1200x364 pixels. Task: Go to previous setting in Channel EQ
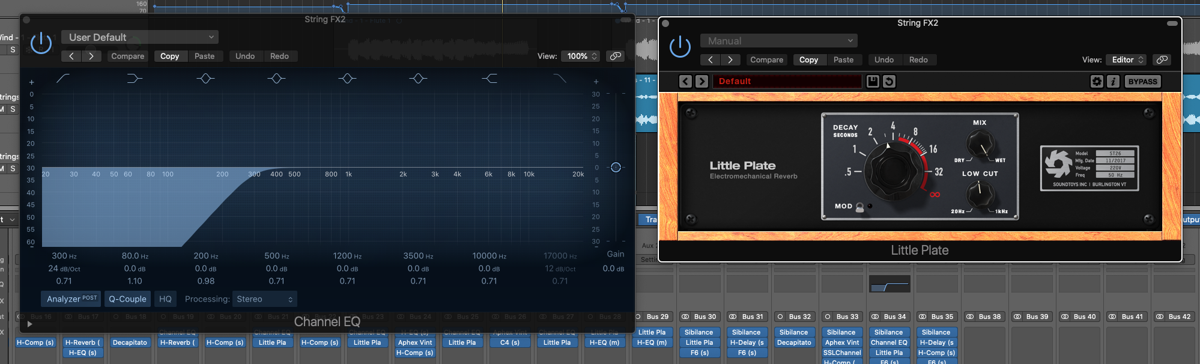[71, 56]
